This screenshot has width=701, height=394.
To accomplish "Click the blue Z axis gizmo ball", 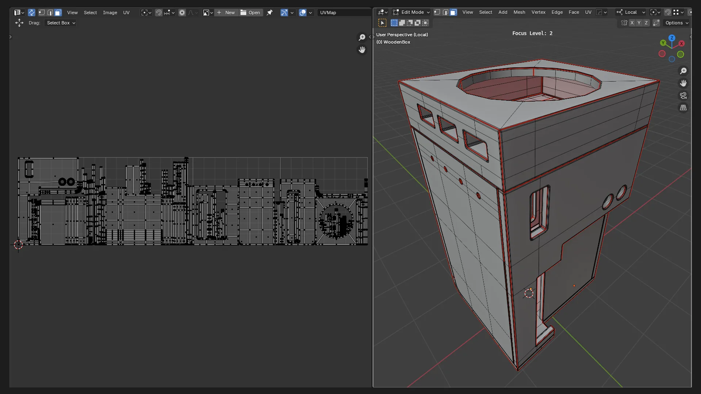I will pos(672,38).
